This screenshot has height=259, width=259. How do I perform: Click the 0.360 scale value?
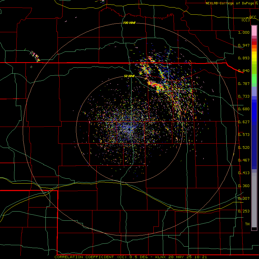tap(244, 186)
